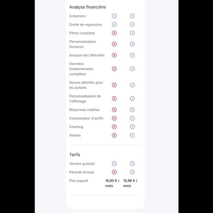Click first checkmark for Droite de regression
213x213 pixels.
click(114, 24)
